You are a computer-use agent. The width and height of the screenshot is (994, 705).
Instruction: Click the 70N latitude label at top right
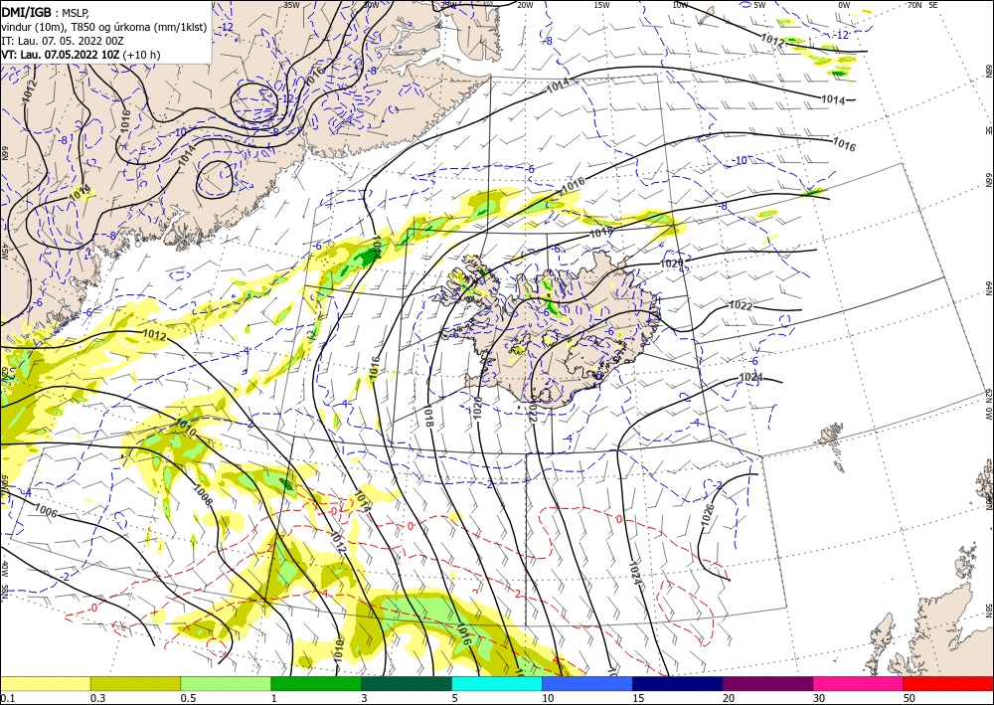tap(914, 5)
